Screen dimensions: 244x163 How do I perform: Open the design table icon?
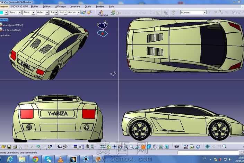pos(76,146)
